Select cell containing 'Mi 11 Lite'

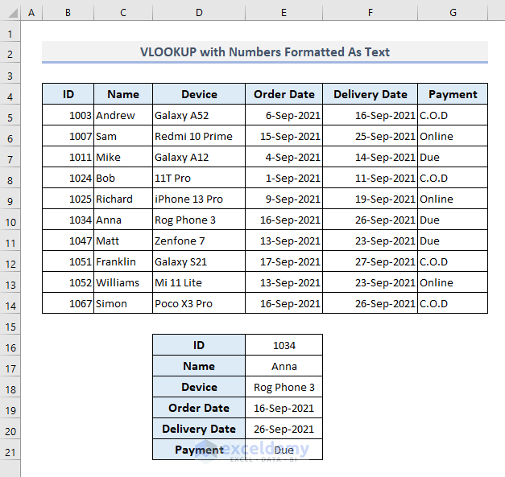click(199, 282)
